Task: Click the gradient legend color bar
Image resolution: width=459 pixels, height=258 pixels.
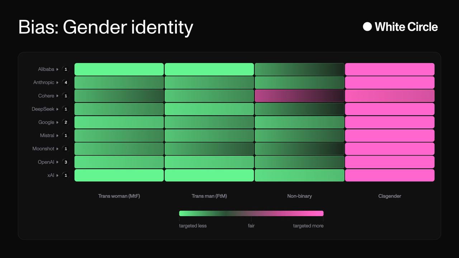Action: pos(251,214)
